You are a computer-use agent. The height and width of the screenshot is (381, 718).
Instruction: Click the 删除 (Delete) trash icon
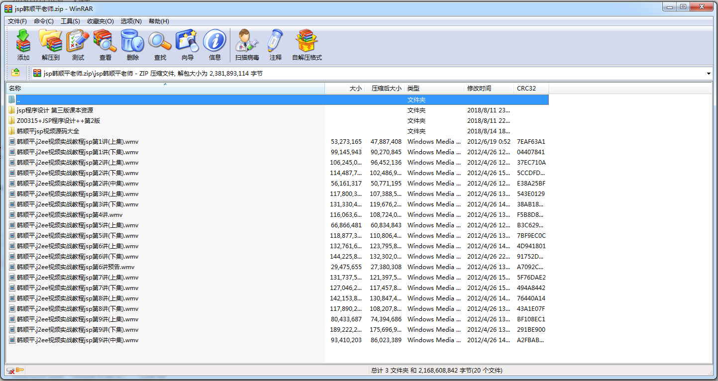(132, 41)
